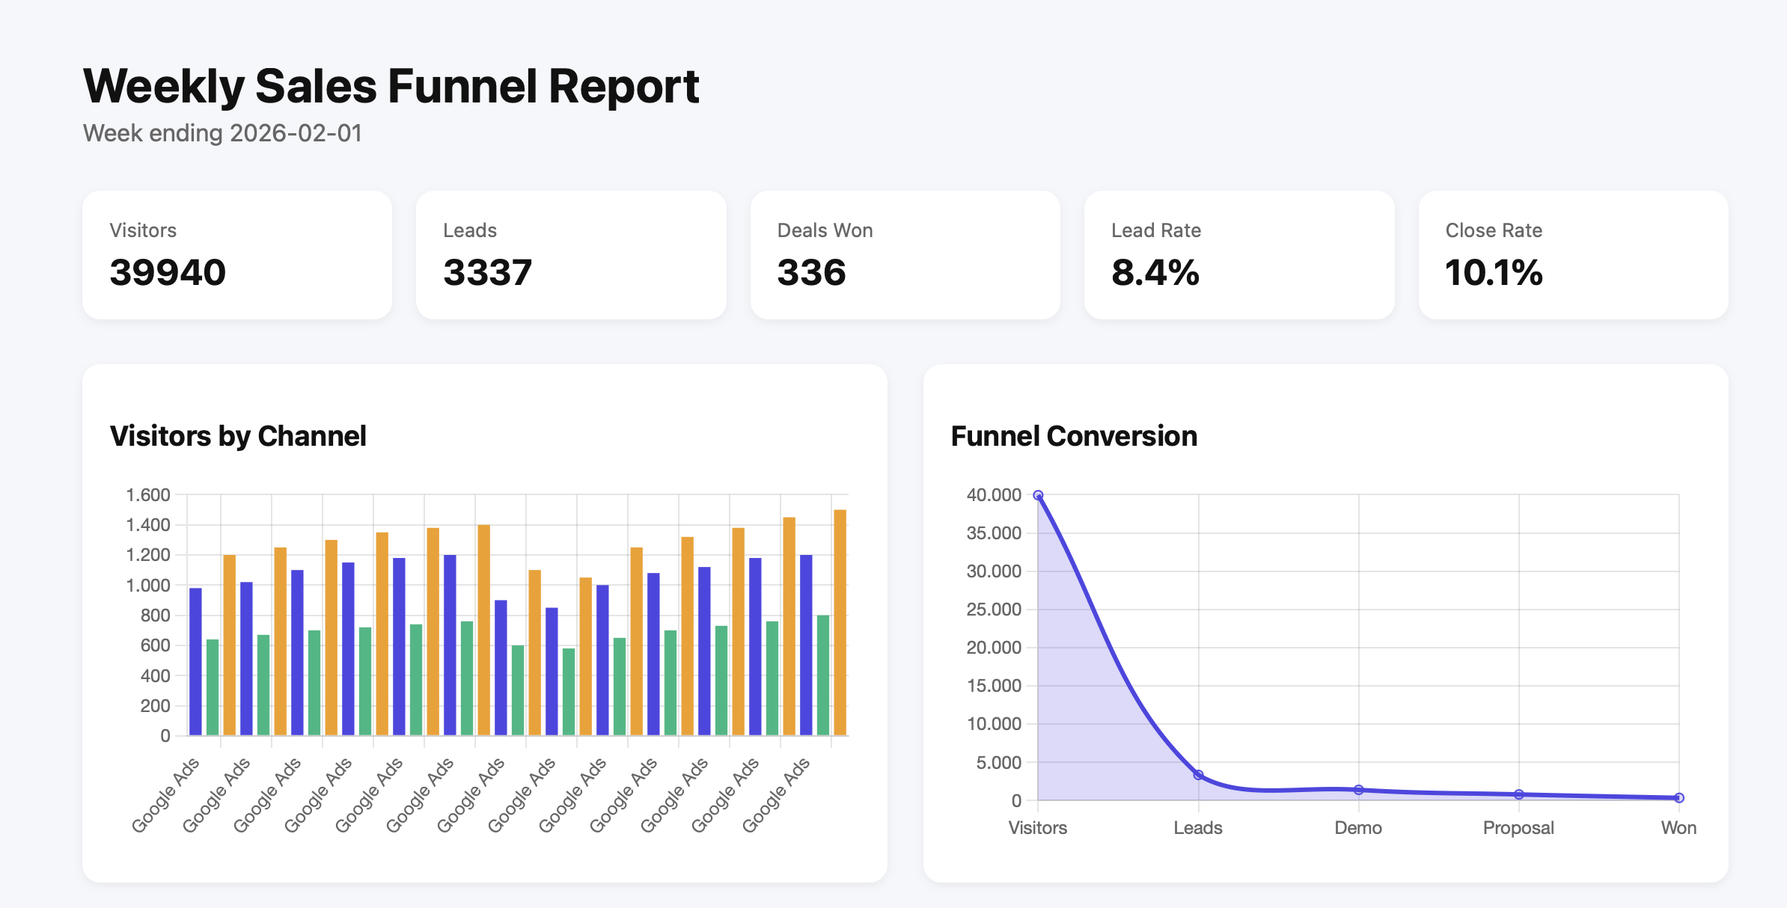Select a Google Ads label on the x-axis
The width and height of the screenshot is (1787, 908).
point(166,793)
